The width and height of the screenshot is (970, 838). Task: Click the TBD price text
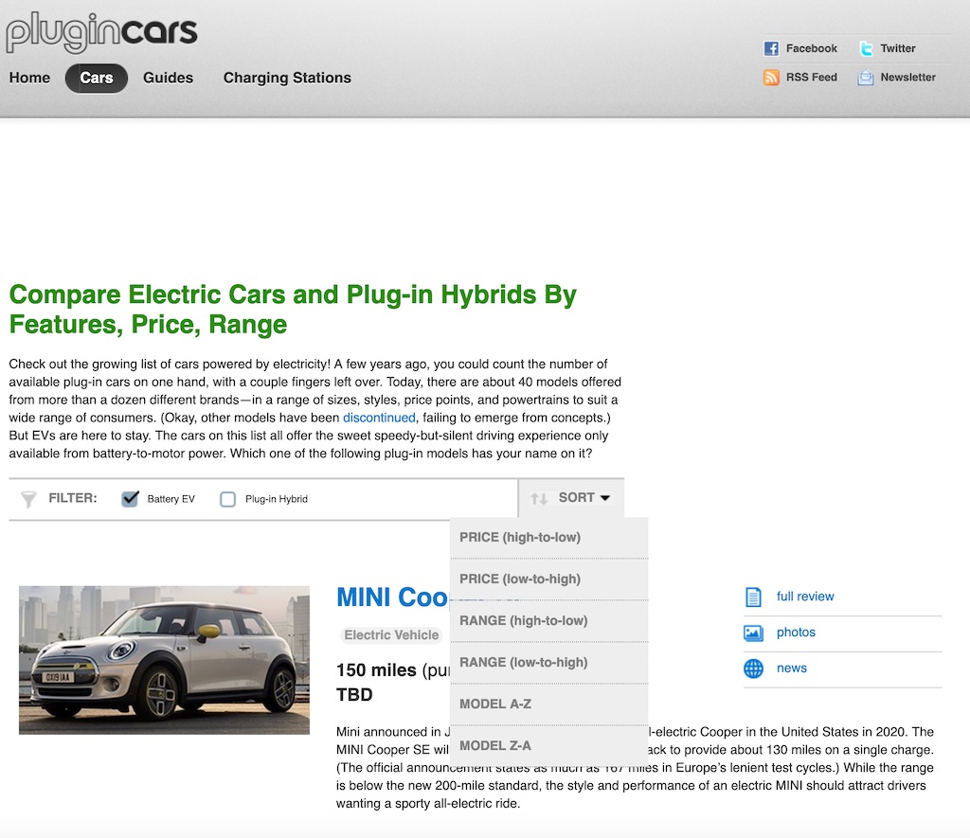click(x=354, y=695)
